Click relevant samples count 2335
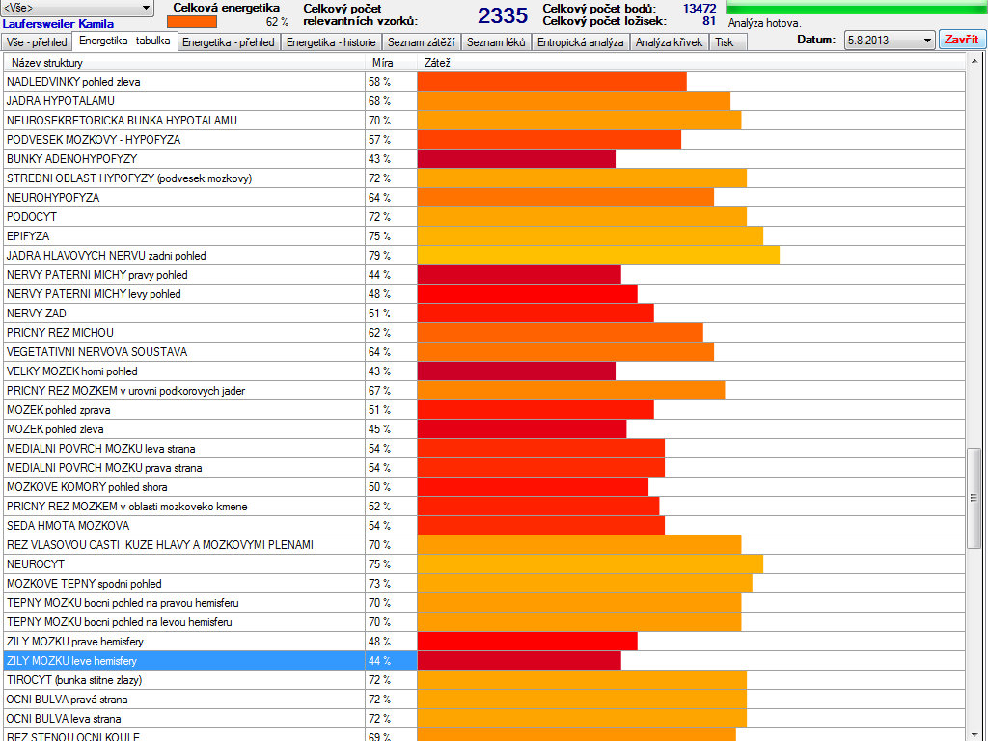Screen dimensions: 988x741 (502, 15)
